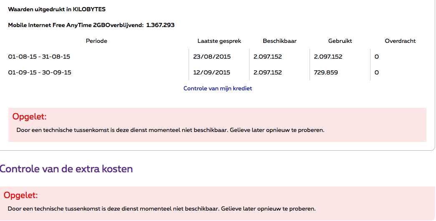Click the August 'Gebruikt' value 2.097.152
Image resolution: width=436 pixels, height=221 pixels.
click(328, 57)
